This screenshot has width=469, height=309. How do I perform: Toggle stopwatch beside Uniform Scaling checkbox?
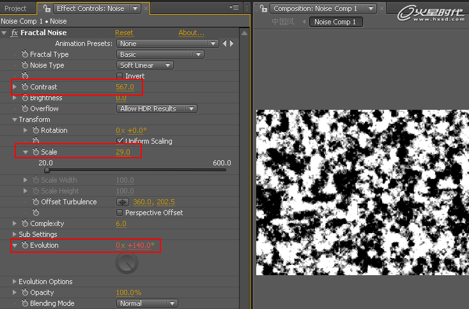pos(36,140)
